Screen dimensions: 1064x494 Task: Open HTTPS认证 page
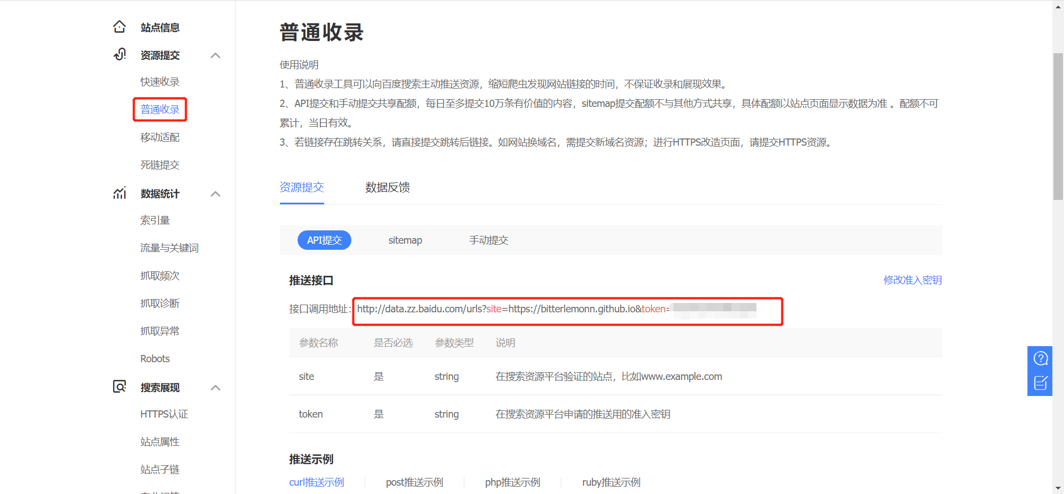pyautogui.click(x=164, y=414)
